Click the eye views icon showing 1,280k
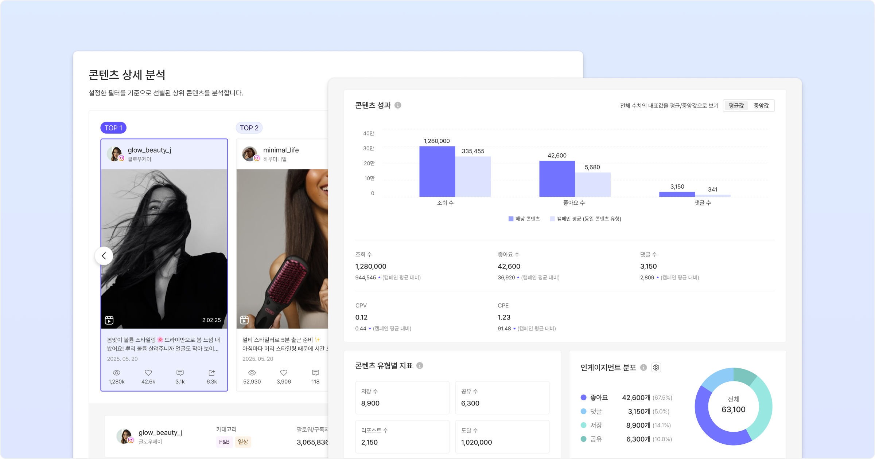Image resolution: width=875 pixels, height=459 pixels. pos(116,373)
